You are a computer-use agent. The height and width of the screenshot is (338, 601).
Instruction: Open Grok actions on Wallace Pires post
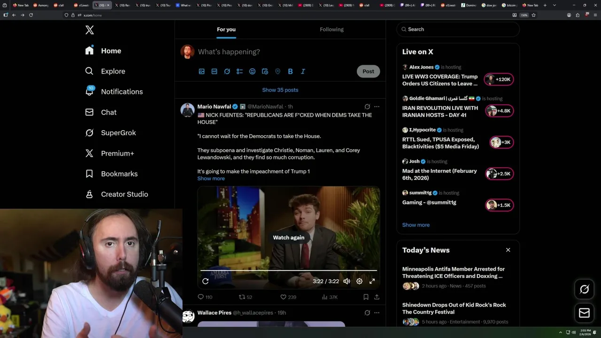(367, 313)
